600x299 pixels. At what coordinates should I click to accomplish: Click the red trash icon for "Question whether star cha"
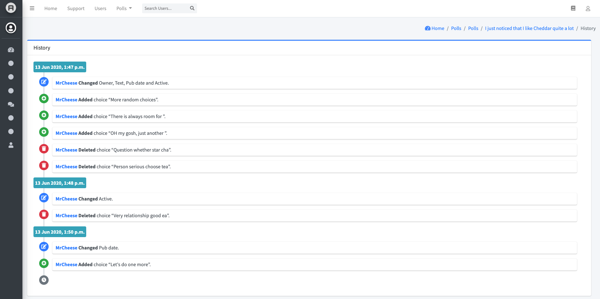click(x=44, y=149)
